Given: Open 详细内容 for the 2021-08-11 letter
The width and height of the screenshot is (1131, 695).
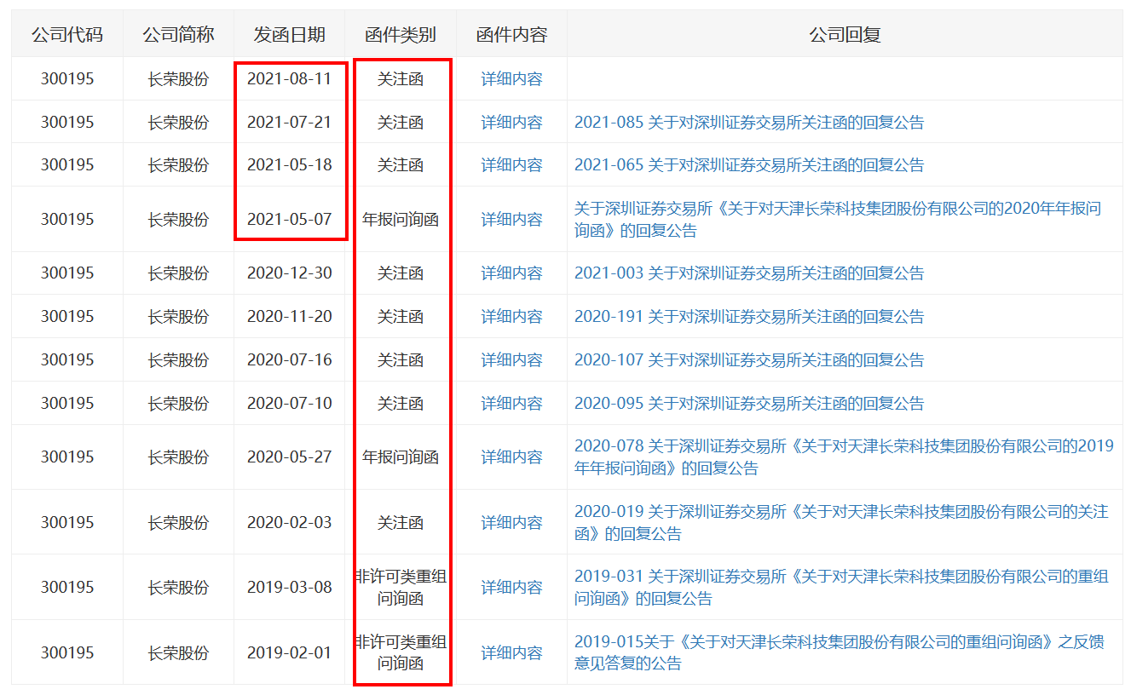Looking at the screenshot, I should (511, 79).
